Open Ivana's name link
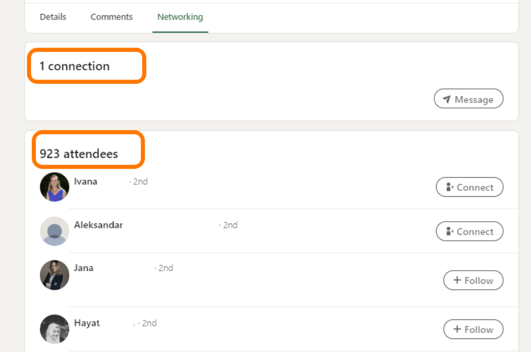This screenshot has width=531, height=352. coord(86,181)
